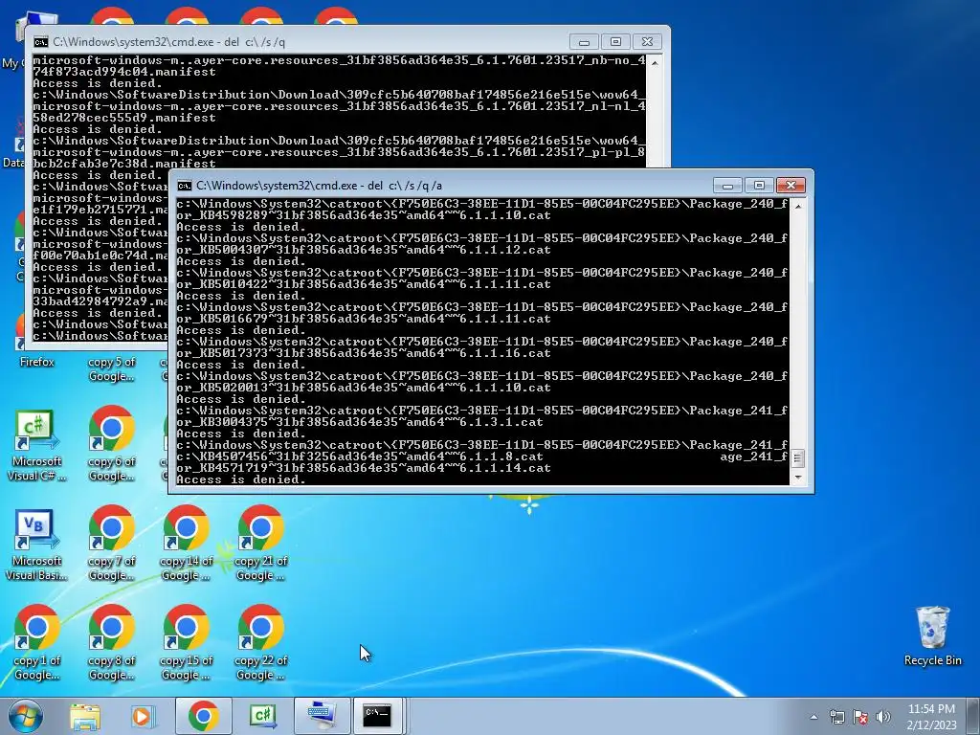The image size is (980, 735).
Task: Select the 'copy 15 of Google' shortcut
Action: point(187,642)
